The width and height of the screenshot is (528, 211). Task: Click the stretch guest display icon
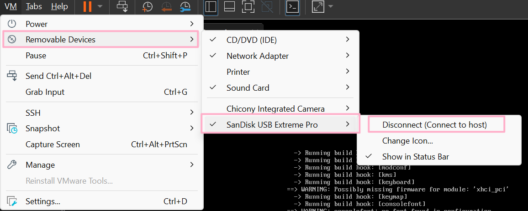(317, 6)
